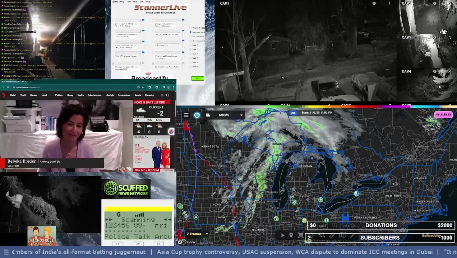
Task: Check the Chicago Police Citywide feed checkbox
Action: [153, 20]
